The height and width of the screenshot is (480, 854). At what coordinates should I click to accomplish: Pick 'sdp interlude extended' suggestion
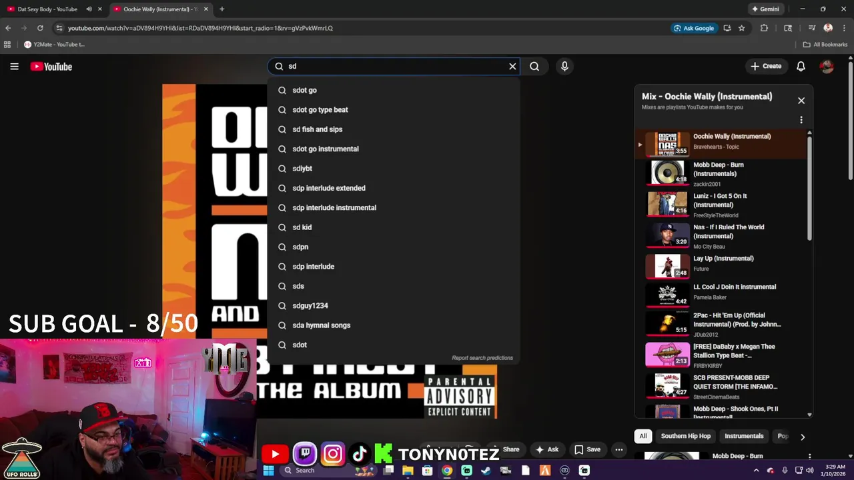click(x=394, y=188)
